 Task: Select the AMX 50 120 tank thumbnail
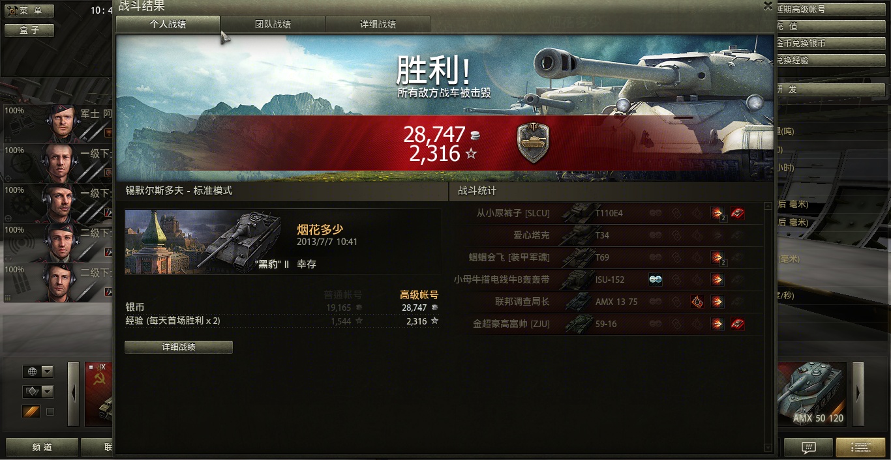point(812,395)
